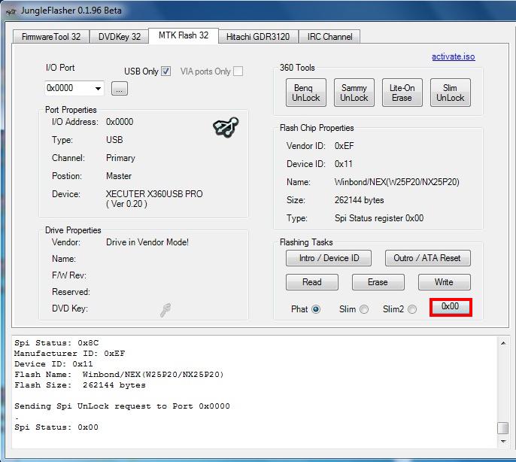
Task: Click log line 'Flash Name: Winbond/NEX(W25P20/NX25P20)'
Action: point(119,375)
